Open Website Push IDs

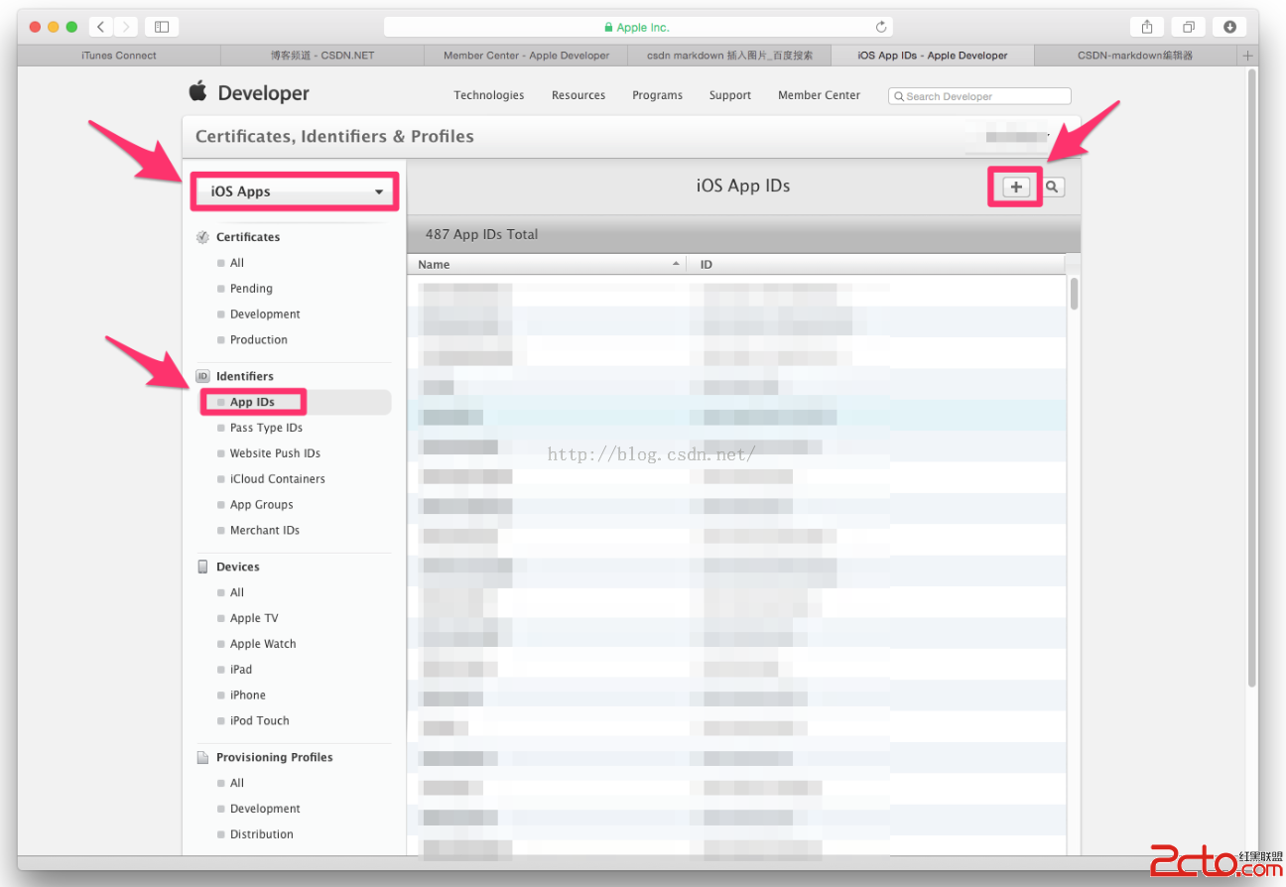pos(275,453)
